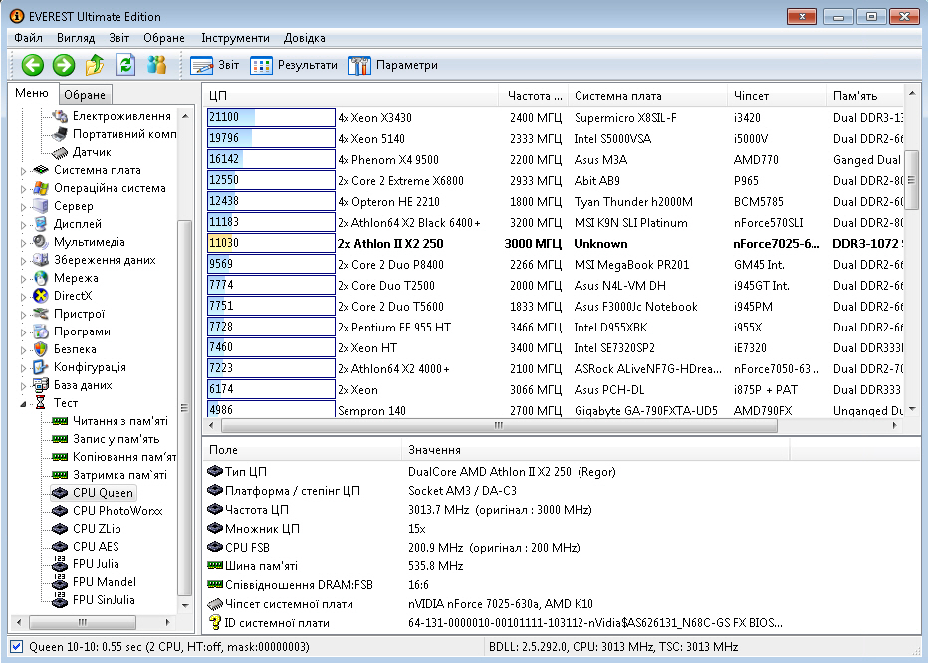Select the Збереження даних storage icon
This screenshot has width=928, height=663.
coord(40,260)
